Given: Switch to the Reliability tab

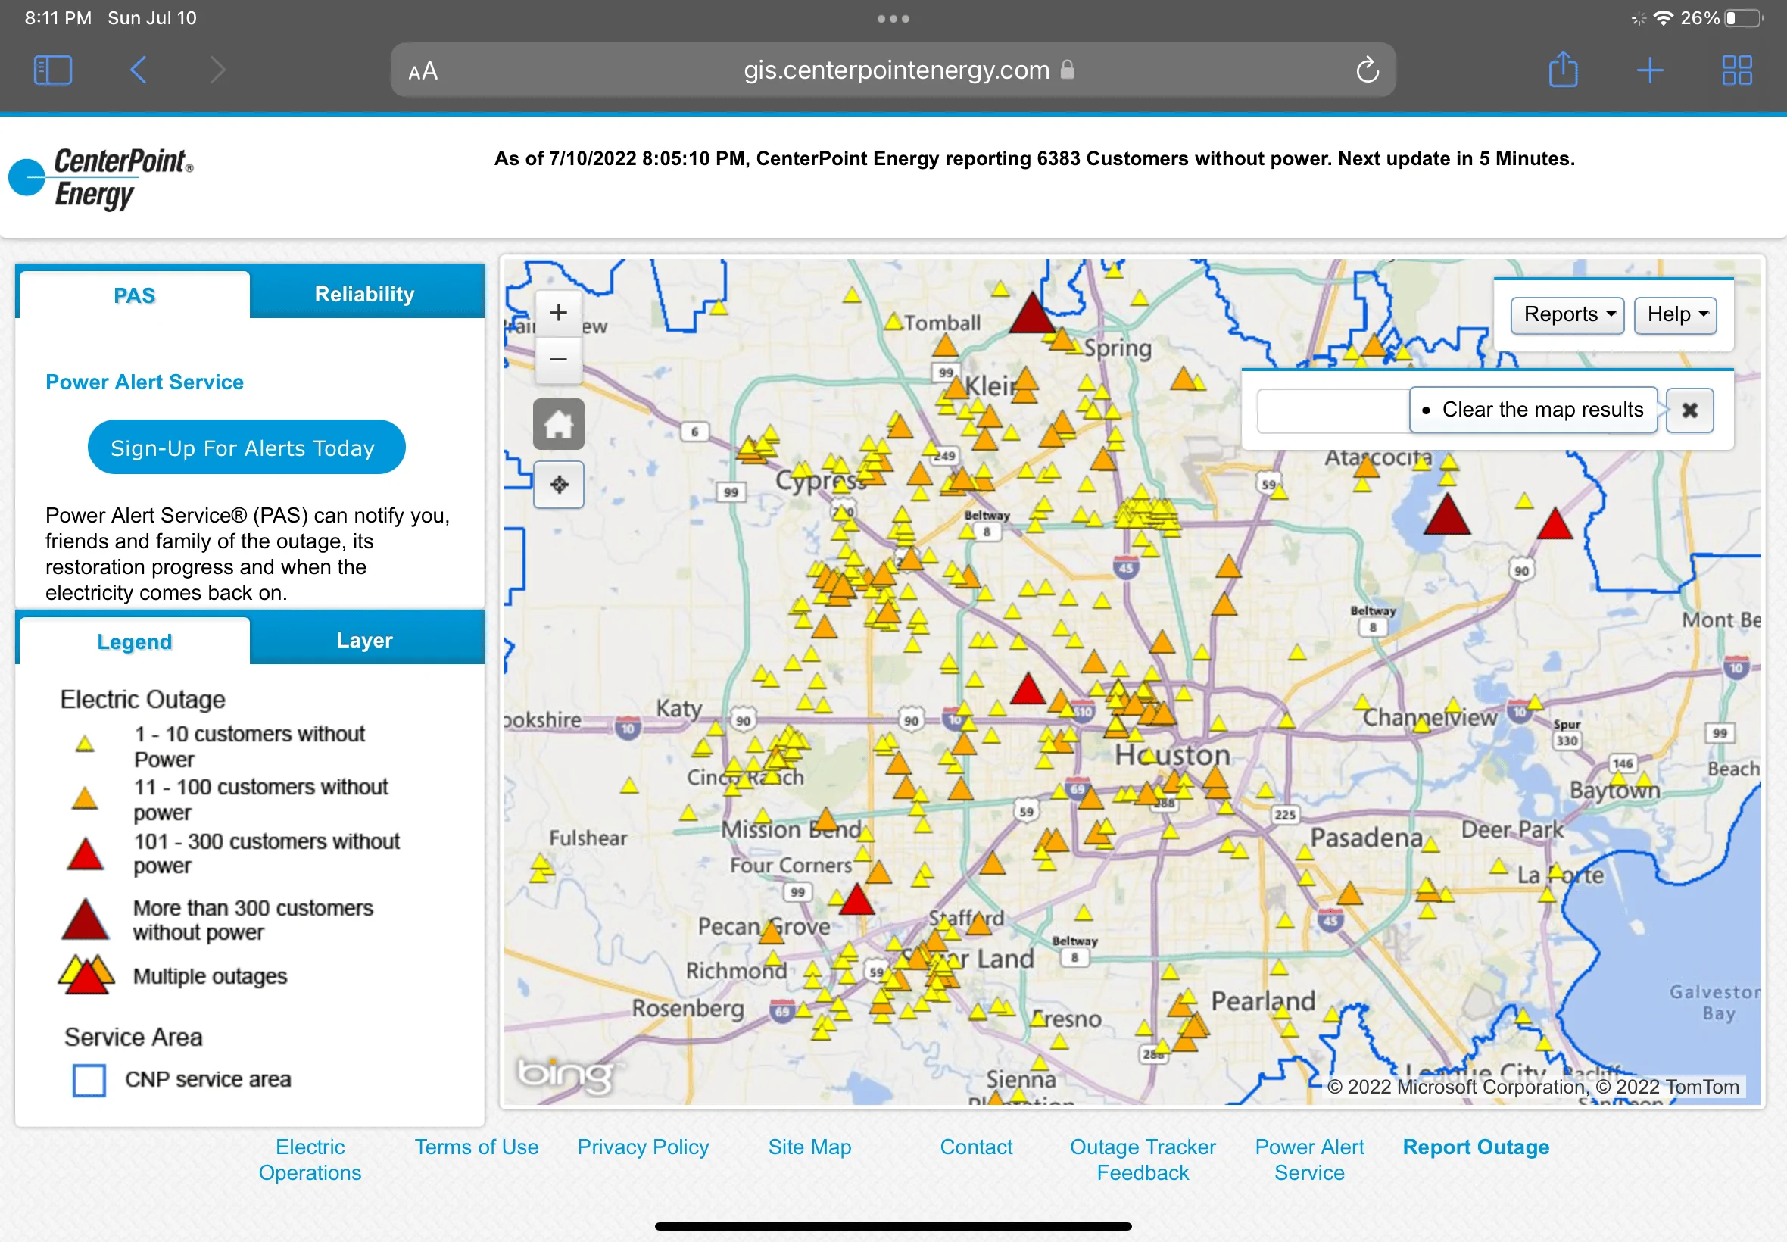Looking at the screenshot, I should [365, 294].
